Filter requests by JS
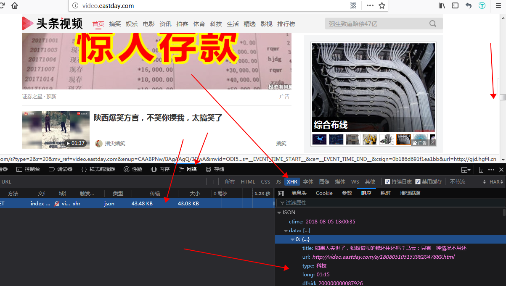506x286 pixels. click(x=278, y=182)
